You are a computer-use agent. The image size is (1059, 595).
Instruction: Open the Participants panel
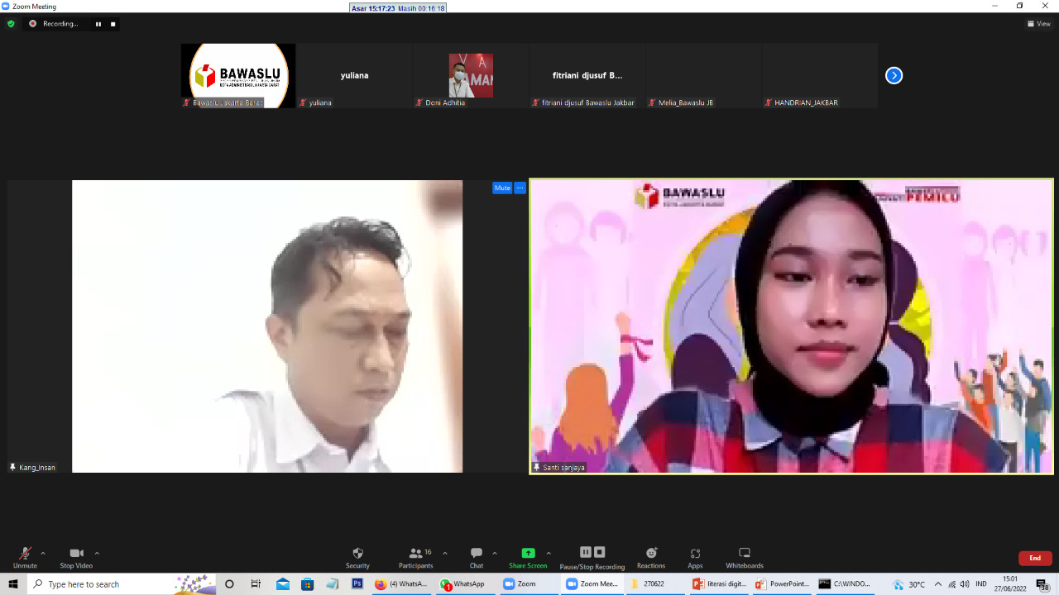pyautogui.click(x=416, y=557)
